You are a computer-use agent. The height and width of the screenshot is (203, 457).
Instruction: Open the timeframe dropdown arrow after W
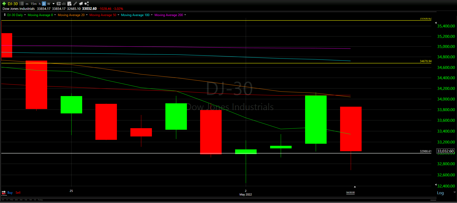coord(53,4)
